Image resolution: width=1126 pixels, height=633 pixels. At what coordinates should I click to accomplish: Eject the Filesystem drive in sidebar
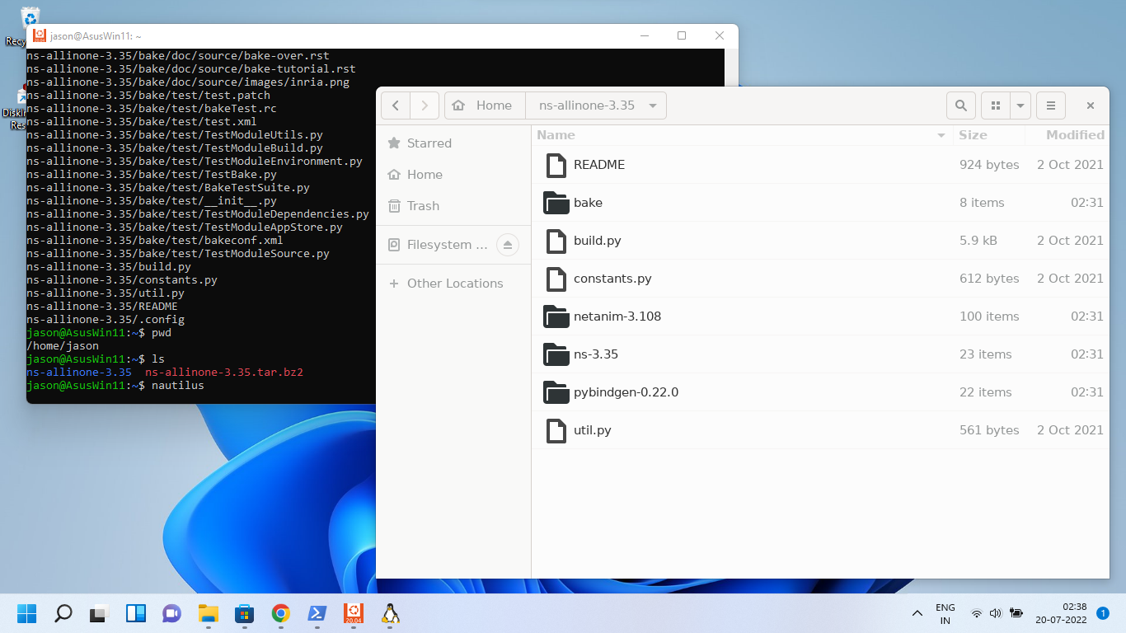coord(508,245)
